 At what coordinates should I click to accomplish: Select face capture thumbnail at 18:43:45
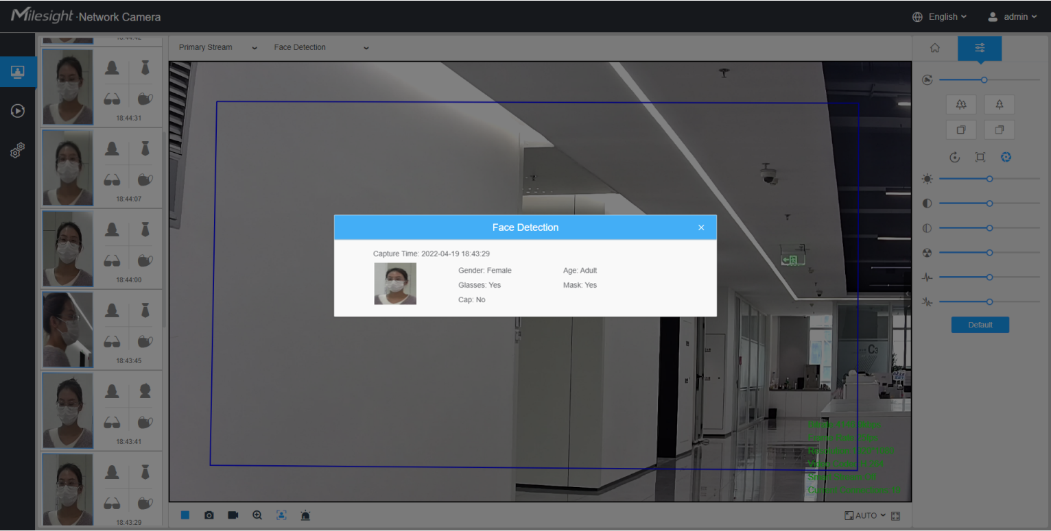click(x=68, y=330)
